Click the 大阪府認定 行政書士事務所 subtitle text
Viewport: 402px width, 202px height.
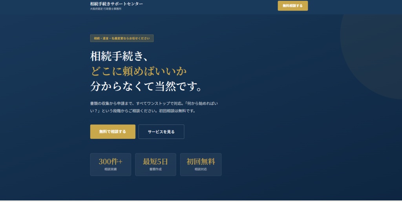tap(106, 9)
